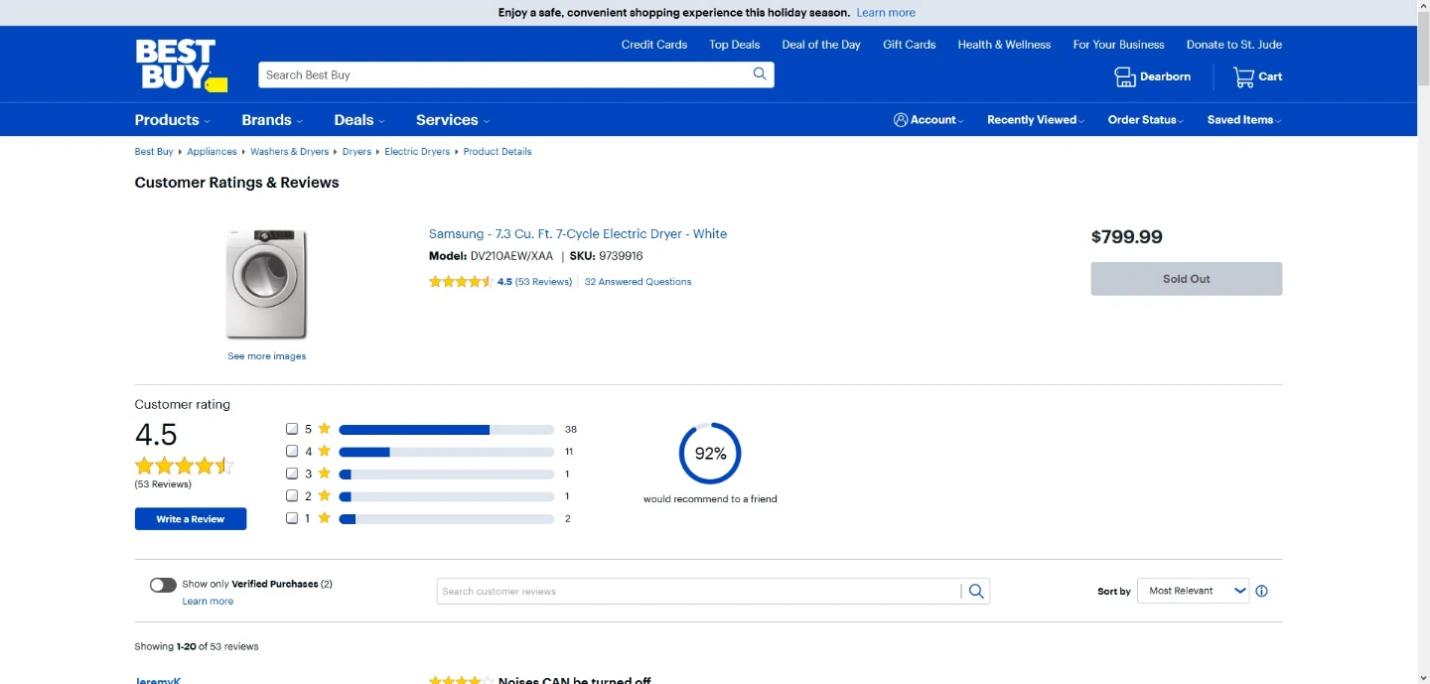Viewport: 1430px width, 684px height.
Task: Check the 2 star filter checkbox
Action: (x=292, y=495)
